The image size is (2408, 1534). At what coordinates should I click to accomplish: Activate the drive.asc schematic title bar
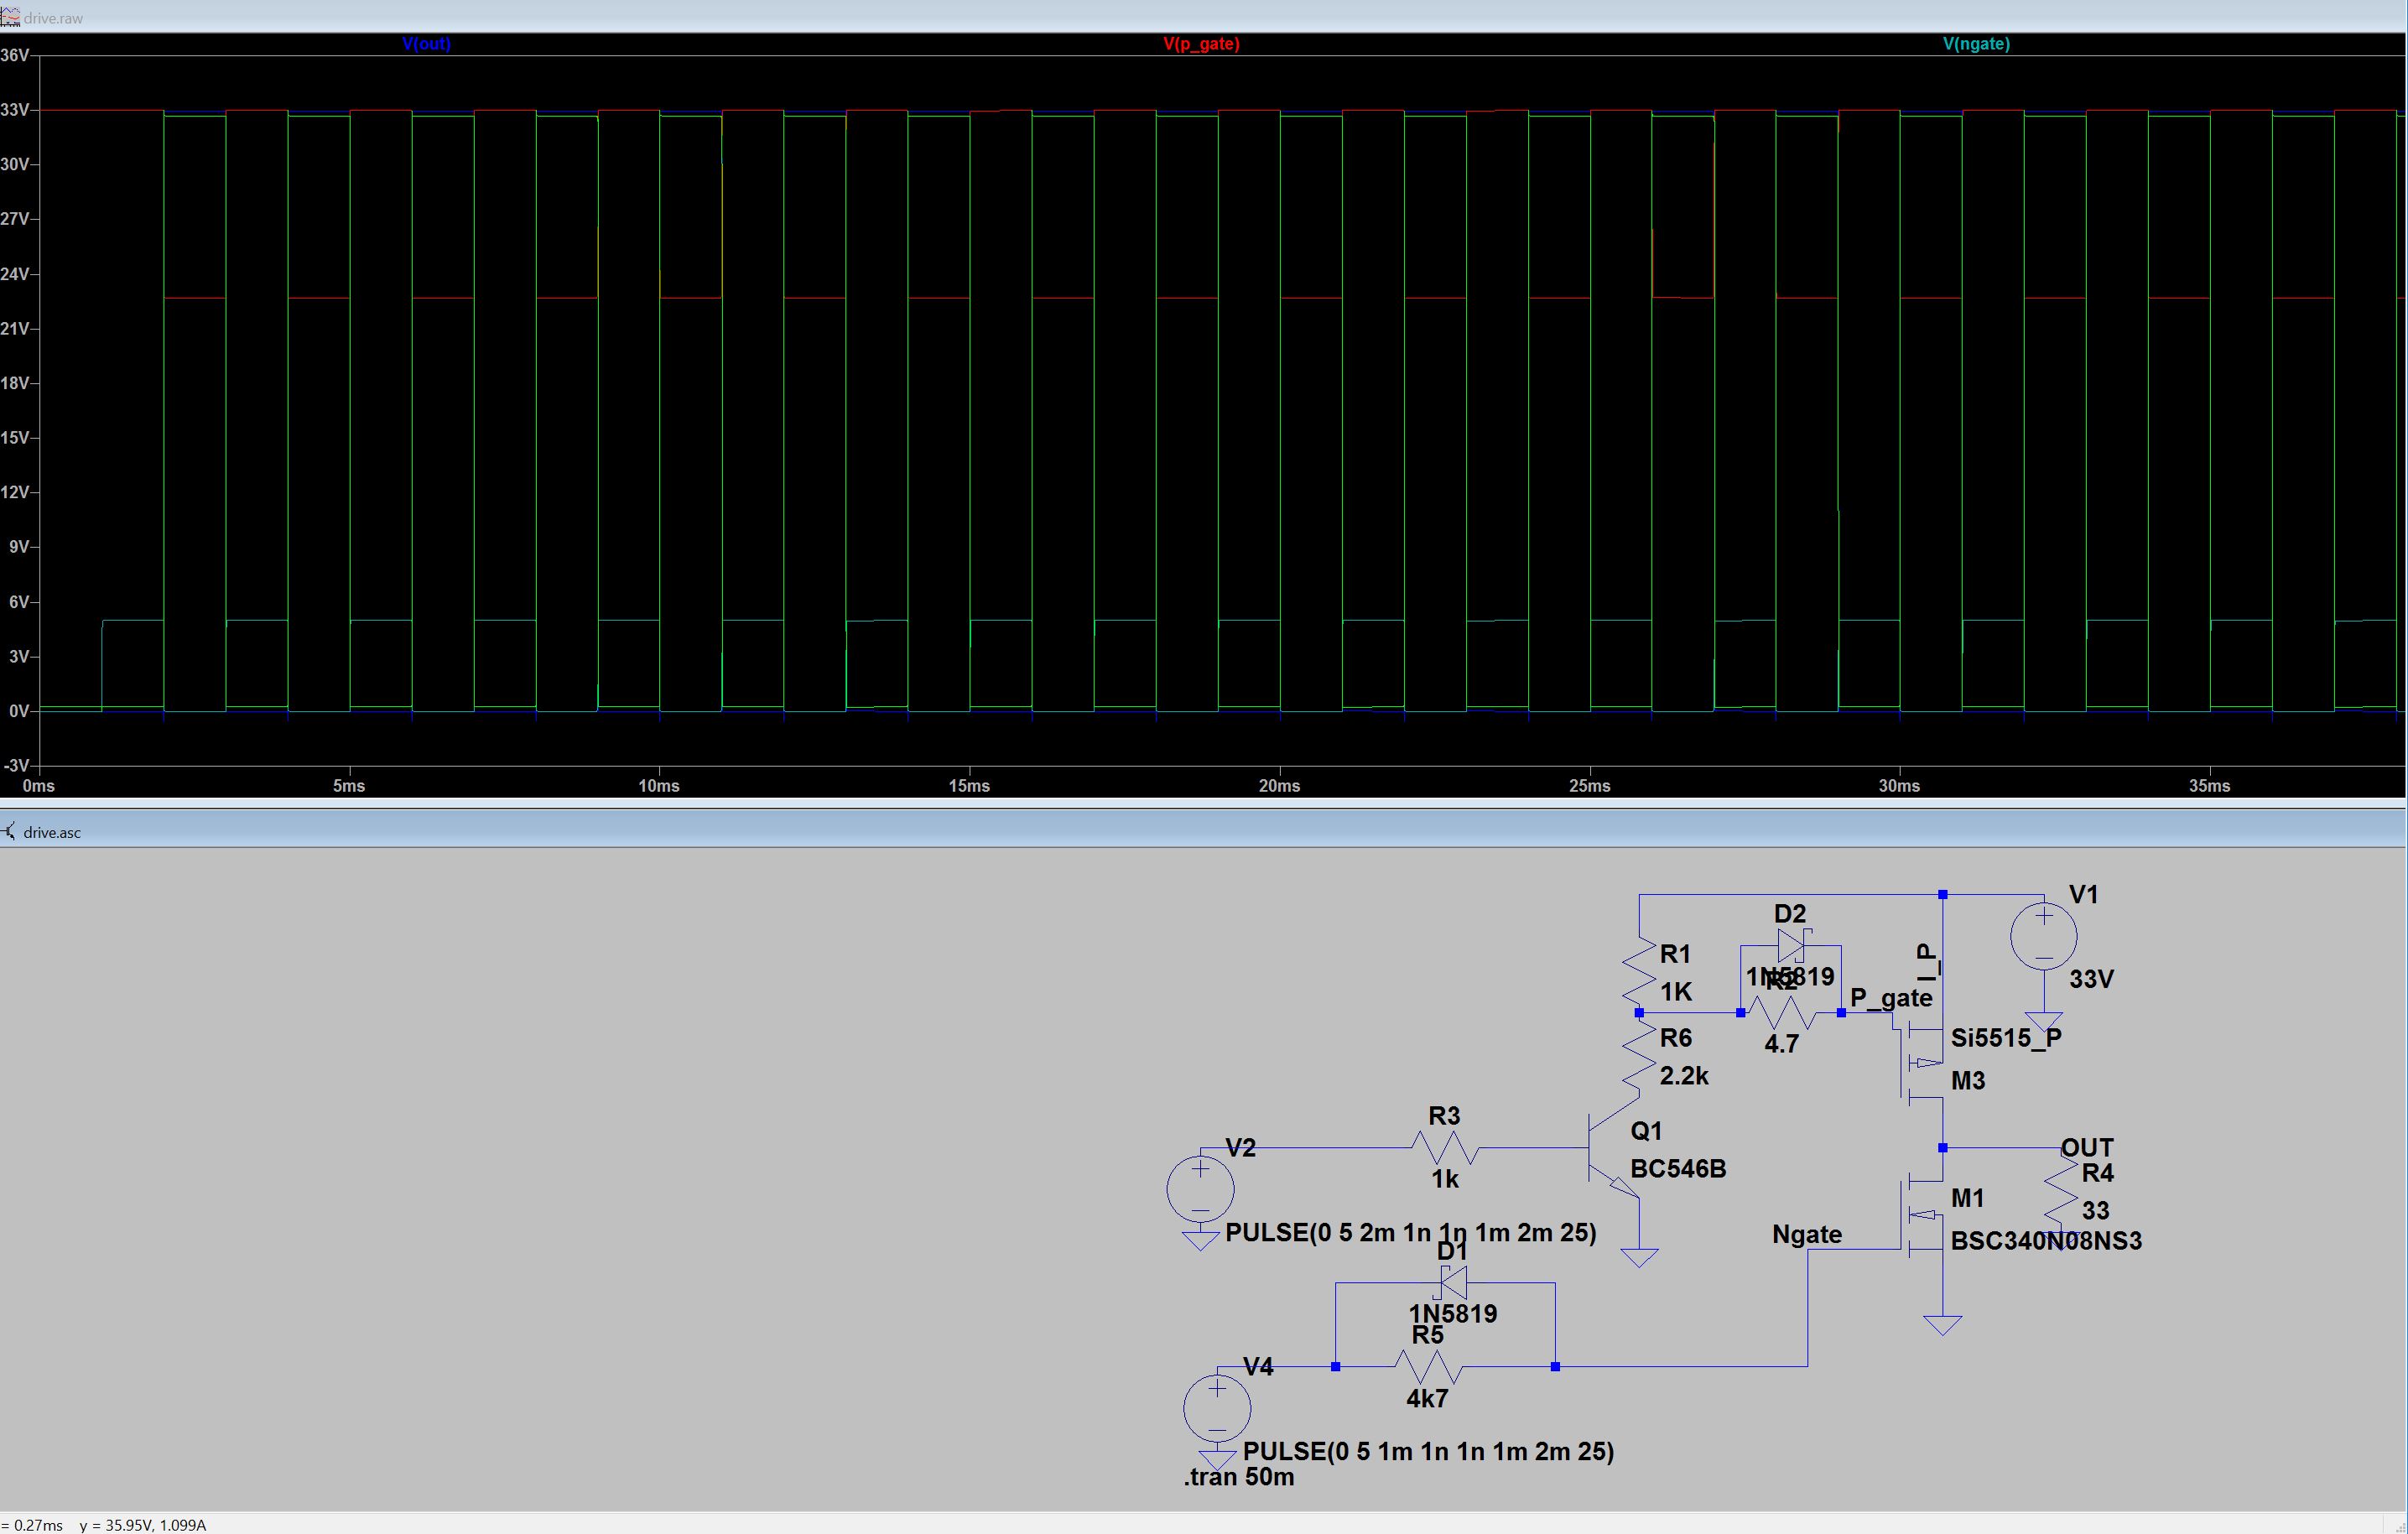tap(1204, 831)
